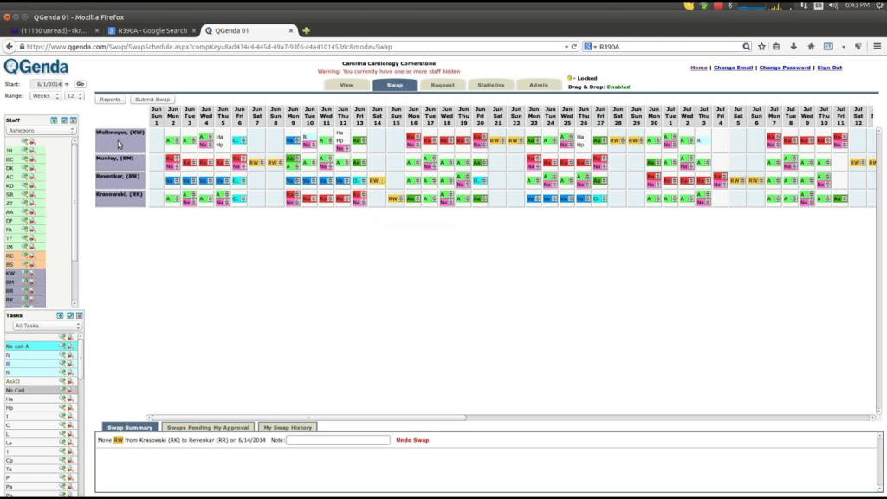The width and height of the screenshot is (887, 499).
Task: Click the Sign Out link
Action: pos(829,68)
